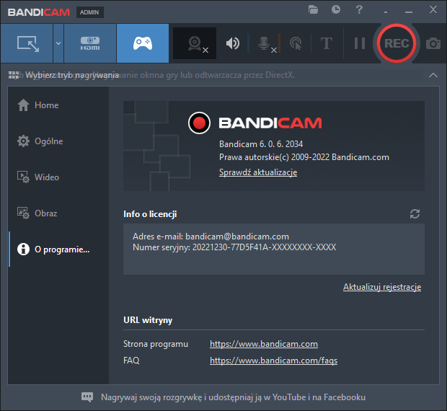Click the footer YouTube and Facebook message

(x=233, y=397)
